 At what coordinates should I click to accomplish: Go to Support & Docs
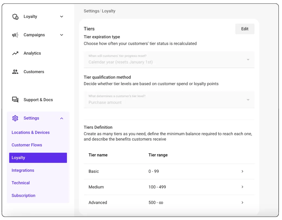[x=38, y=100]
